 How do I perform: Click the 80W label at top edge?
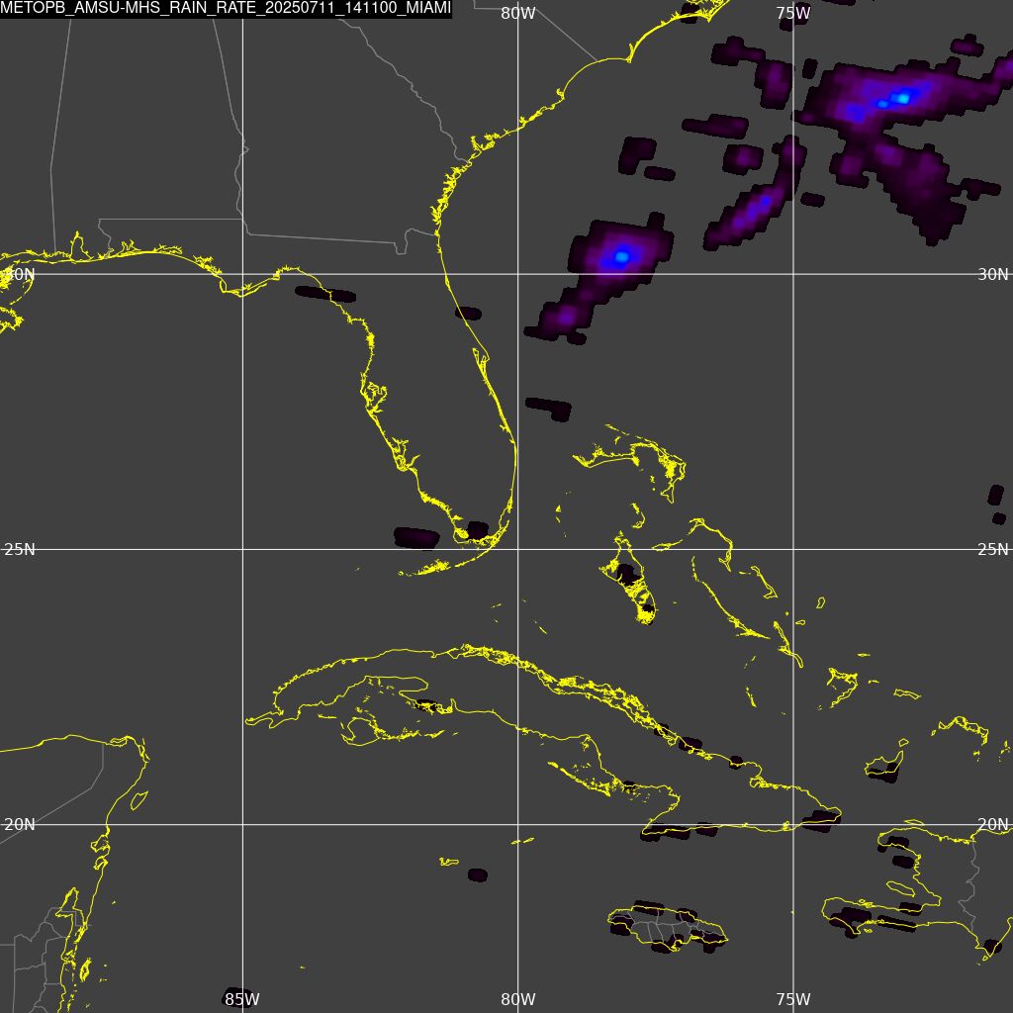(518, 13)
